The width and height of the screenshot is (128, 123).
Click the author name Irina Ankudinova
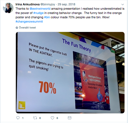tap(27, 4)
